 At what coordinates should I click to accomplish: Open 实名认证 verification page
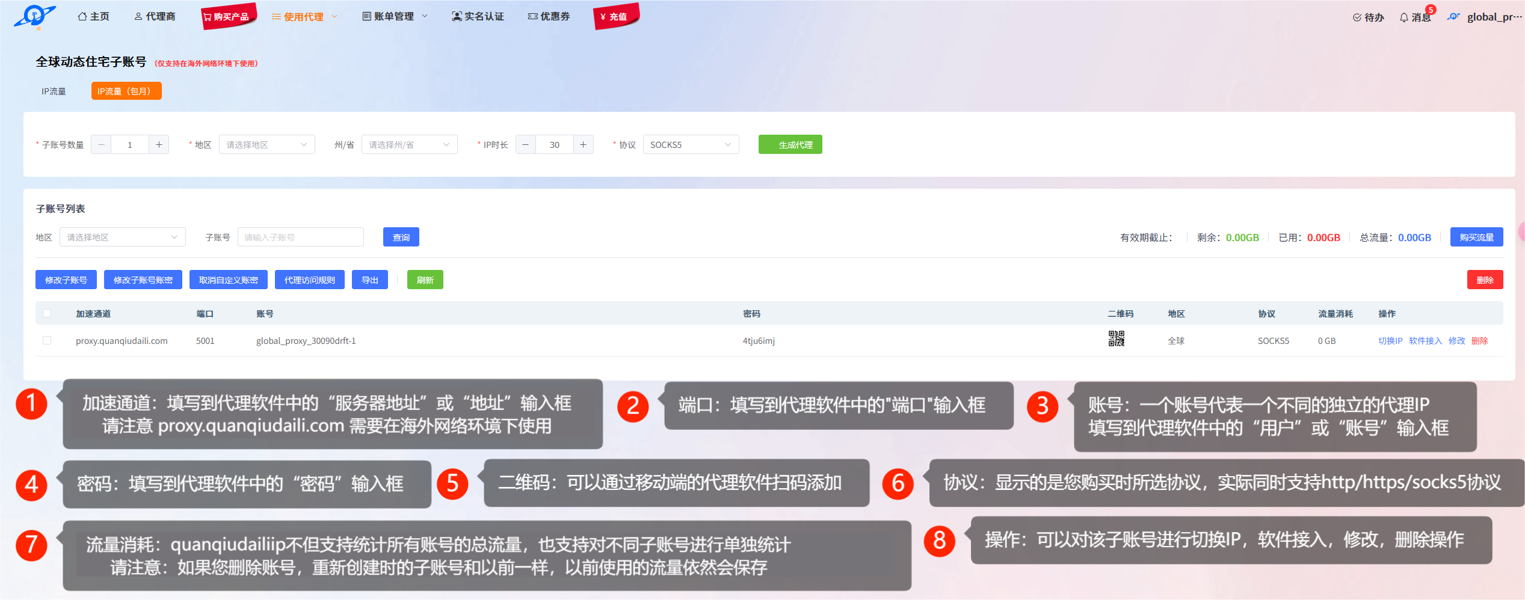(x=478, y=16)
